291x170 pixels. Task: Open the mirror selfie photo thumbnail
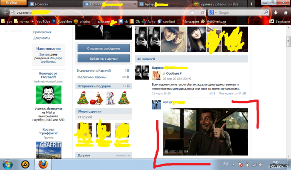[x=148, y=39]
